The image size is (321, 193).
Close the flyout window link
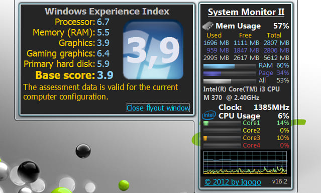(158, 108)
